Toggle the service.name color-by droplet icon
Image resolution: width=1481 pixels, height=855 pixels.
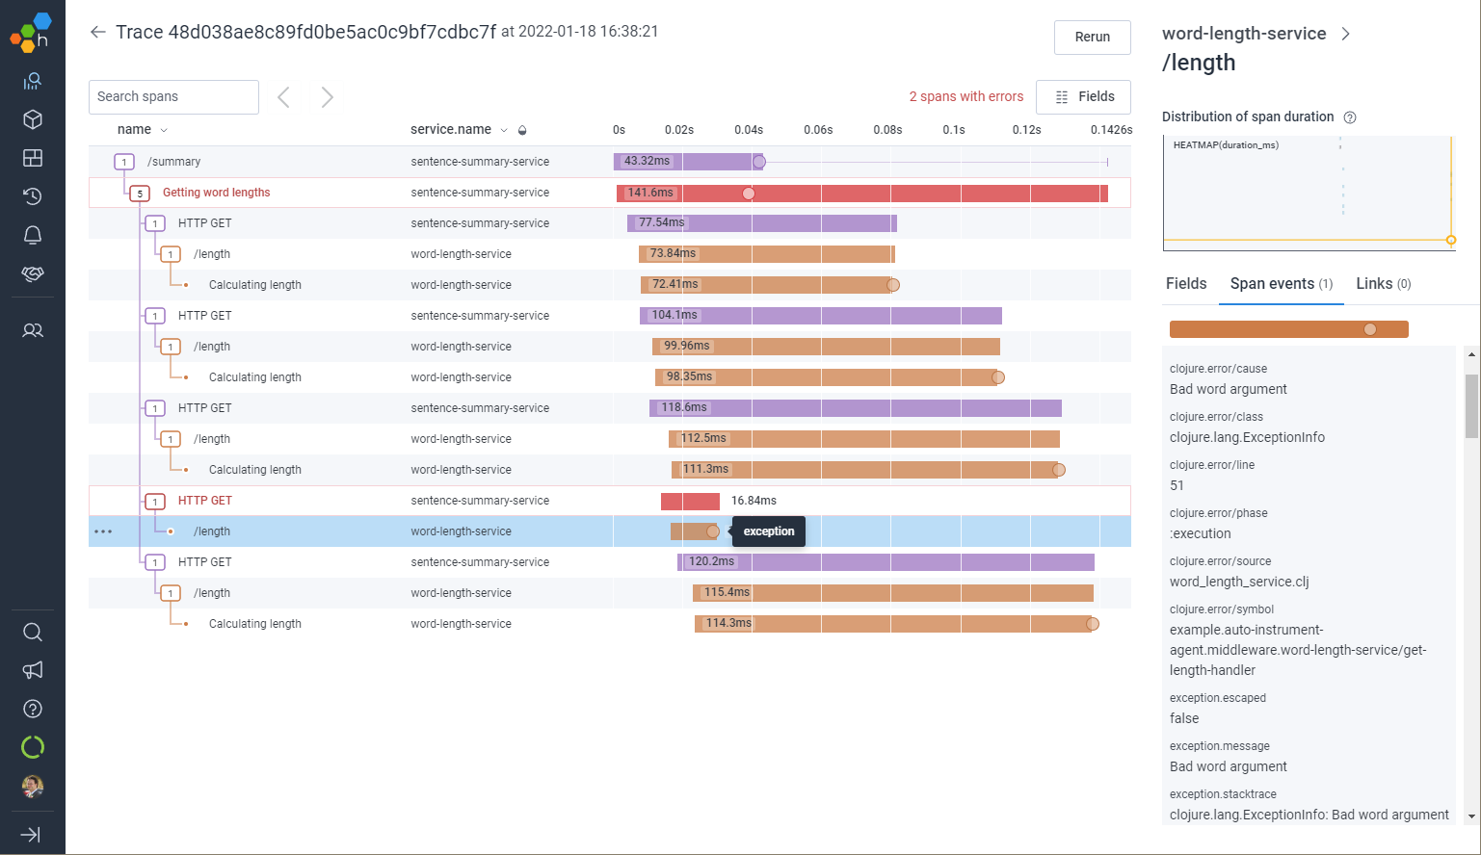coord(522,130)
